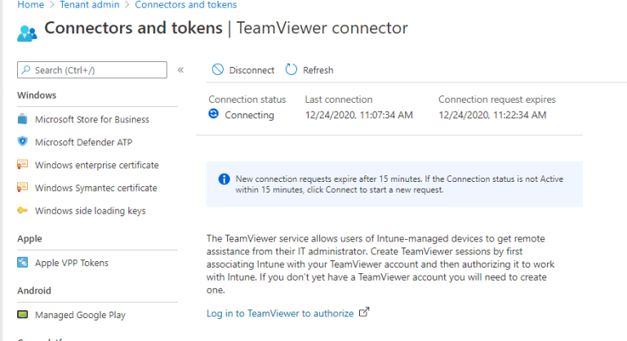Click the blue info icon in the notice banner
The image size is (627, 341).
click(224, 179)
